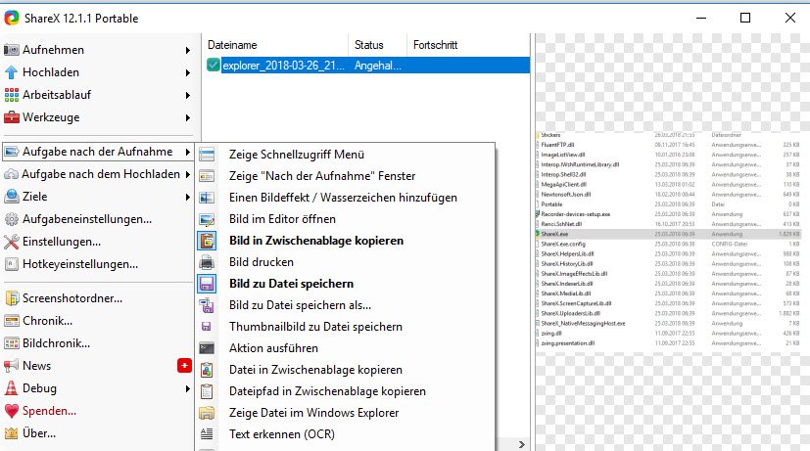The height and width of the screenshot is (451, 810).
Task: Click the News megaphone icon
Action: [12, 366]
